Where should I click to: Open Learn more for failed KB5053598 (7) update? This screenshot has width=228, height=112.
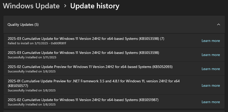click(211, 41)
